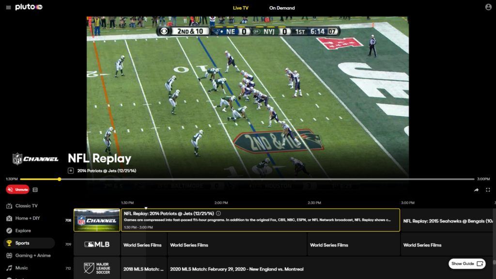The image size is (496, 279).
Task: Click the Music note icon
Action: coord(9,268)
